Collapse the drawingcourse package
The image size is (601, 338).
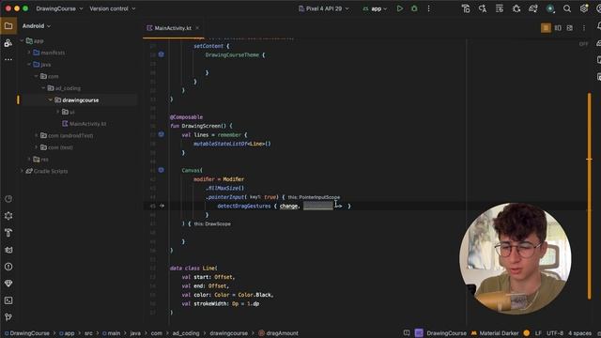click(51, 100)
